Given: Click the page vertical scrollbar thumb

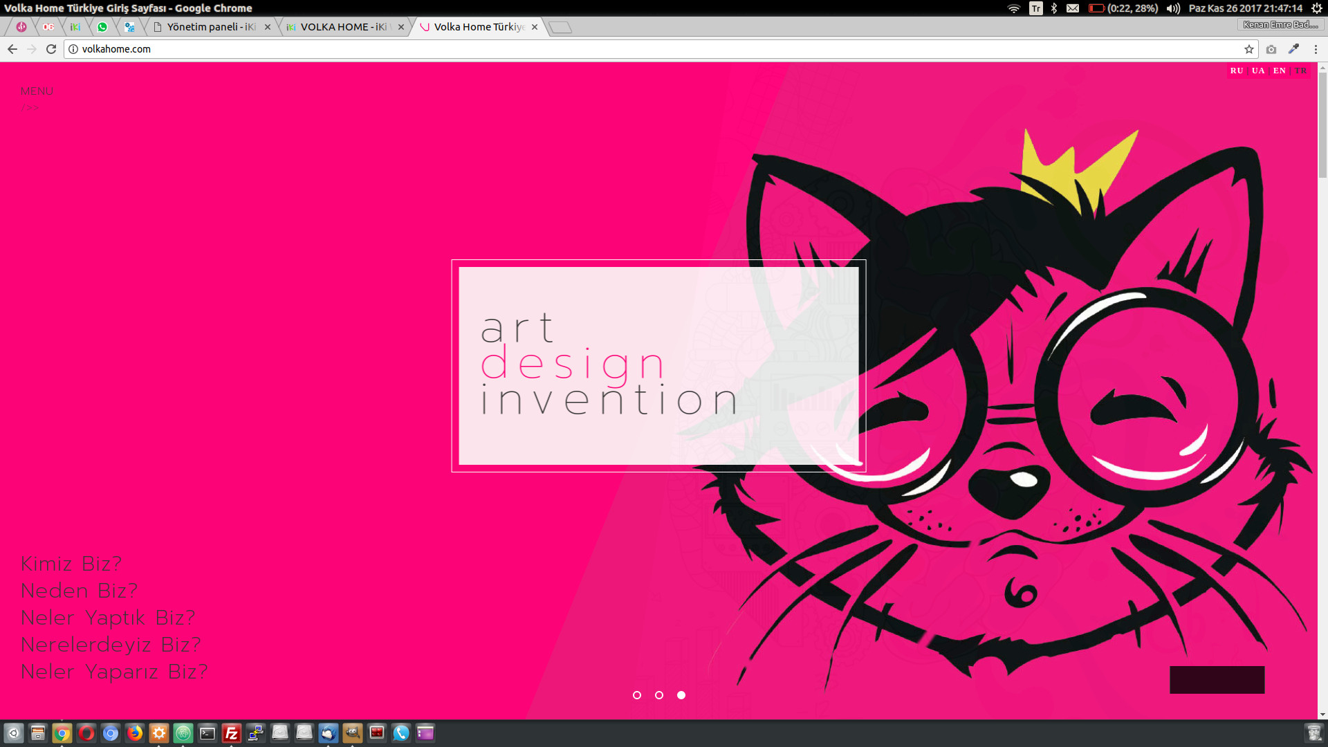Looking at the screenshot, I should point(1322,124).
